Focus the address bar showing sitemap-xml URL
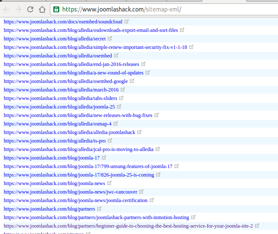Screen dimensions: 278x234 [x=164, y=9]
